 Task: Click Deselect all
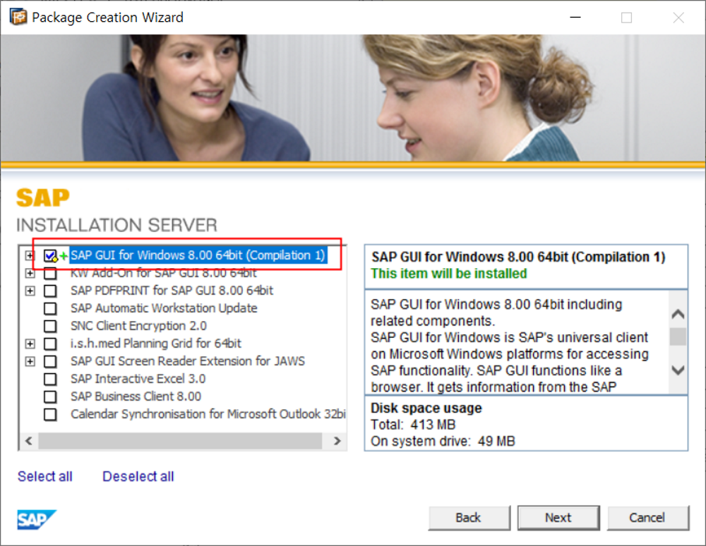138,476
